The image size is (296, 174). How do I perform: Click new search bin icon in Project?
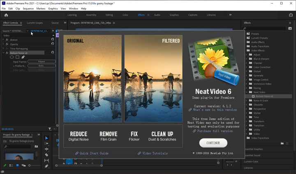pos(36,146)
